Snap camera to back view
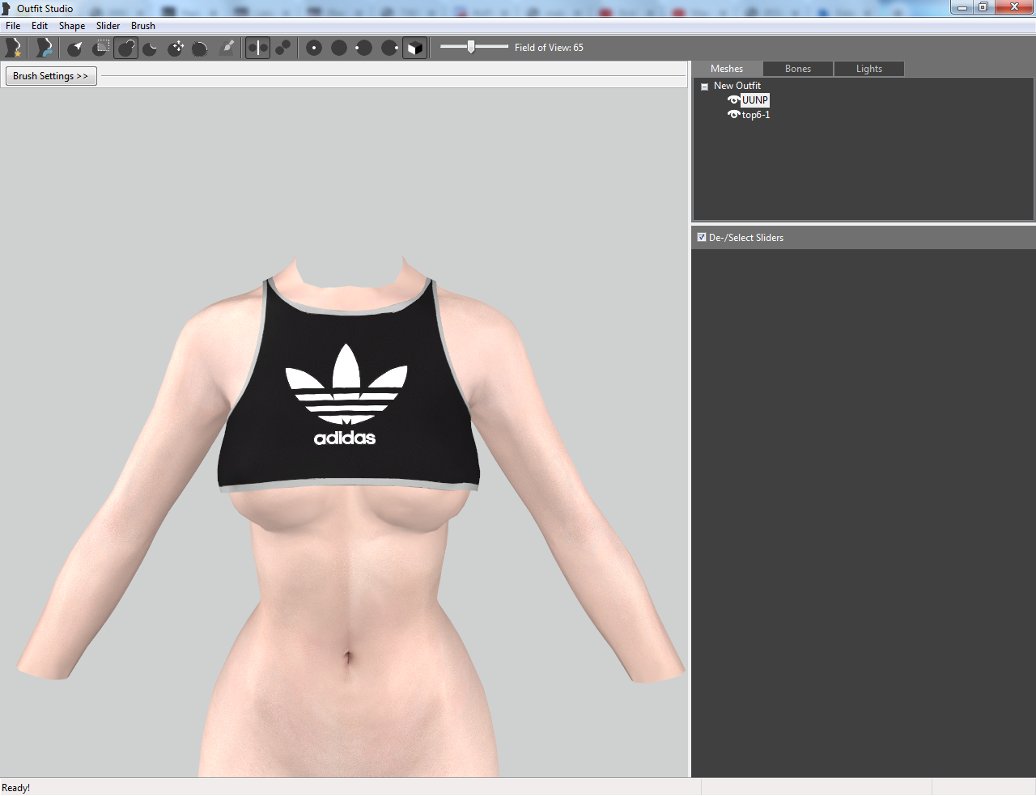Image resolution: width=1036 pixels, height=796 pixels. click(339, 48)
